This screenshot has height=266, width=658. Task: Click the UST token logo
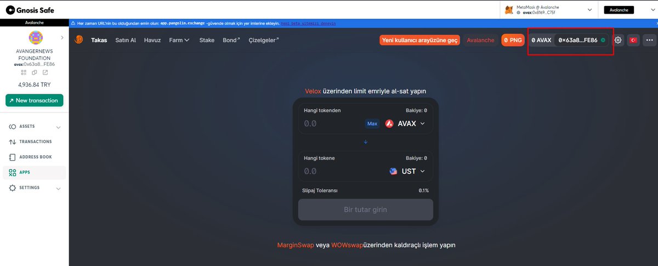[393, 171]
